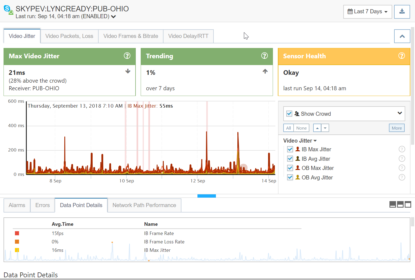Move series selection down with arrow button
Image resolution: width=415 pixels, height=280 pixels.
click(x=325, y=128)
